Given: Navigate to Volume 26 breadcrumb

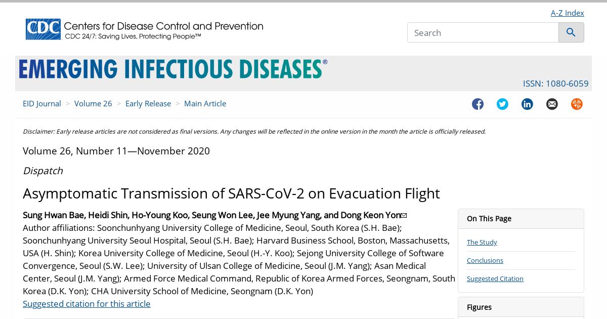Looking at the screenshot, I should point(93,103).
